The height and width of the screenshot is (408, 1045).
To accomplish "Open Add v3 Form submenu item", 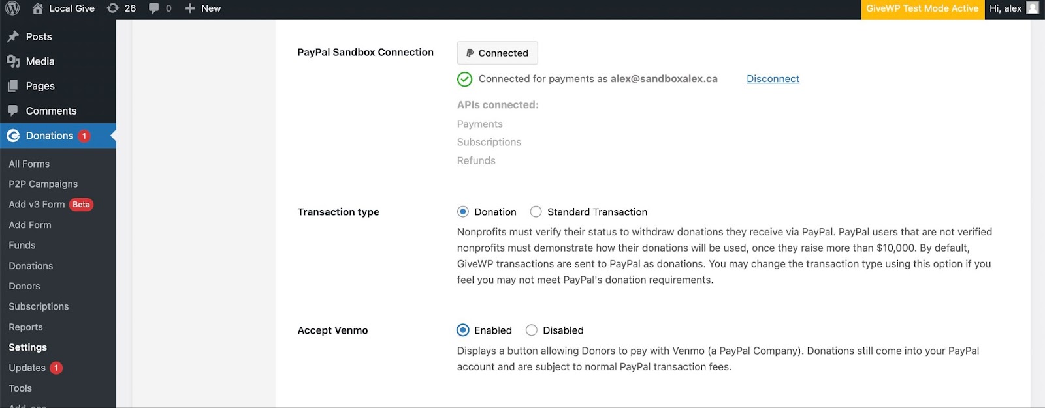I will tap(37, 204).
